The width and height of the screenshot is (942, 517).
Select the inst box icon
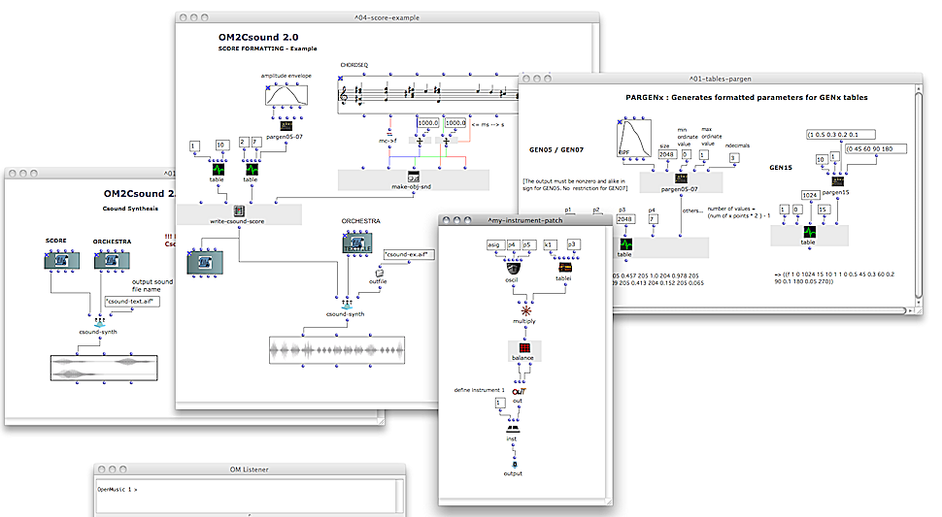point(512,427)
